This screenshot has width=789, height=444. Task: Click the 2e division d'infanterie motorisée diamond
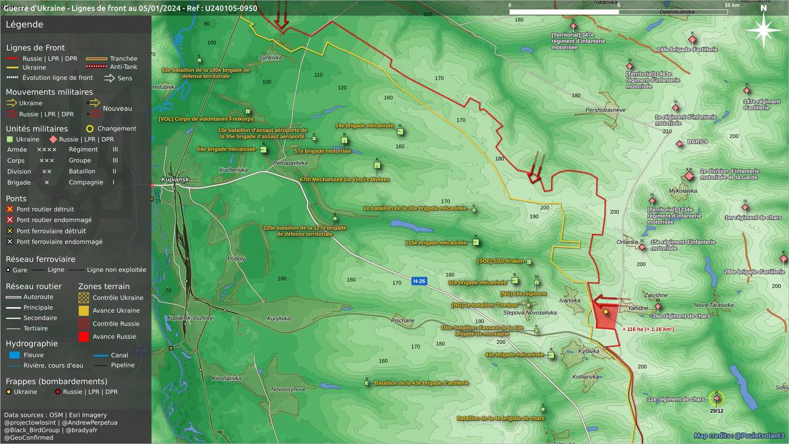[689, 176]
